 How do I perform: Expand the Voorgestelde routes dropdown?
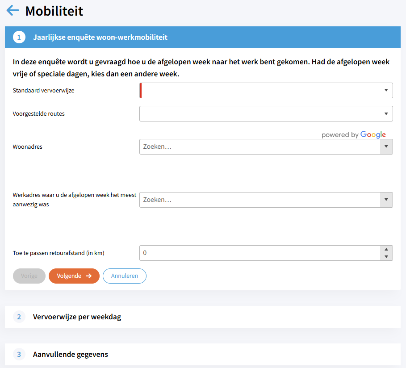pyautogui.click(x=266, y=113)
